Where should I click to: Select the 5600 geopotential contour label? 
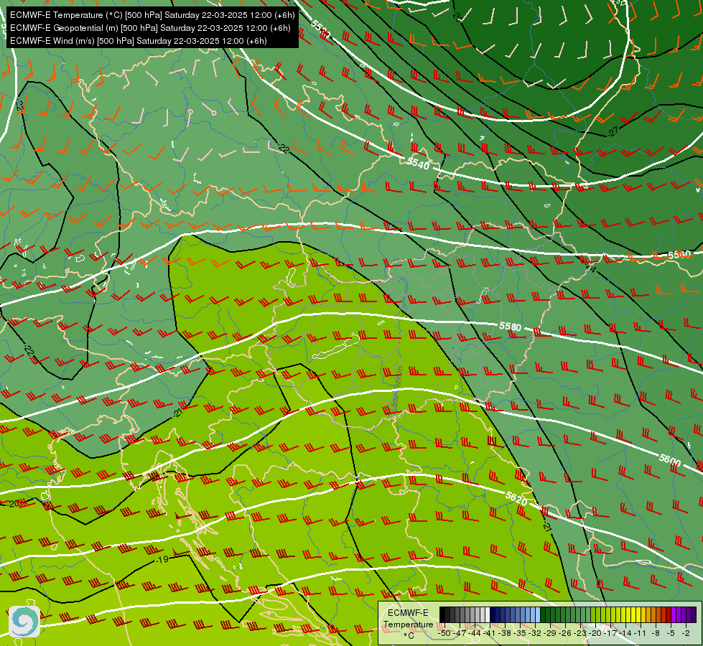pos(670,460)
